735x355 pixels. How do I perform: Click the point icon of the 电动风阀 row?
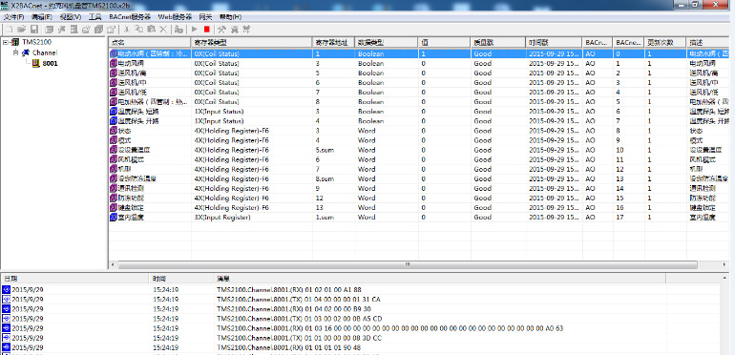click(113, 63)
